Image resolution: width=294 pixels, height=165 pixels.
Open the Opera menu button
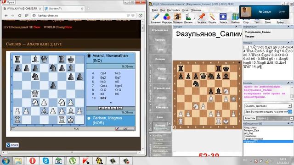[8, 2]
